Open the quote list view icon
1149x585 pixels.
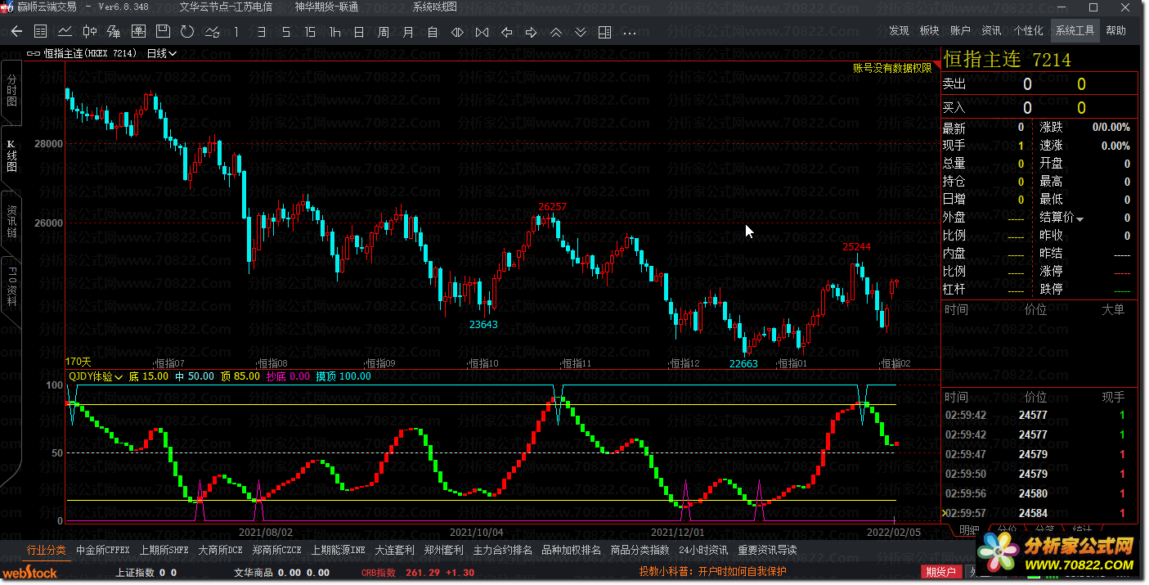pos(41,32)
